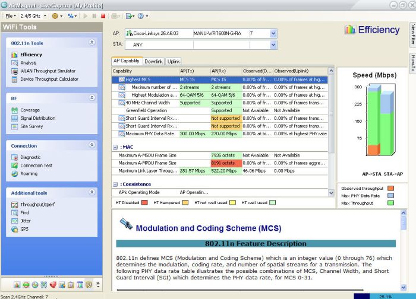This screenshot has height=299, width=416.
Task: Click the description pane scroll down arrow
Action: coord(404,287)
